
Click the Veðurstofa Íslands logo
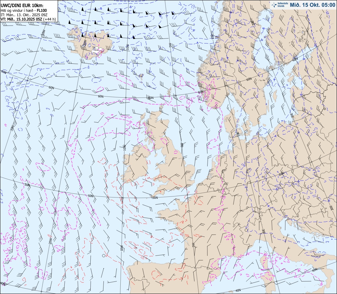[x=279, y=5]
